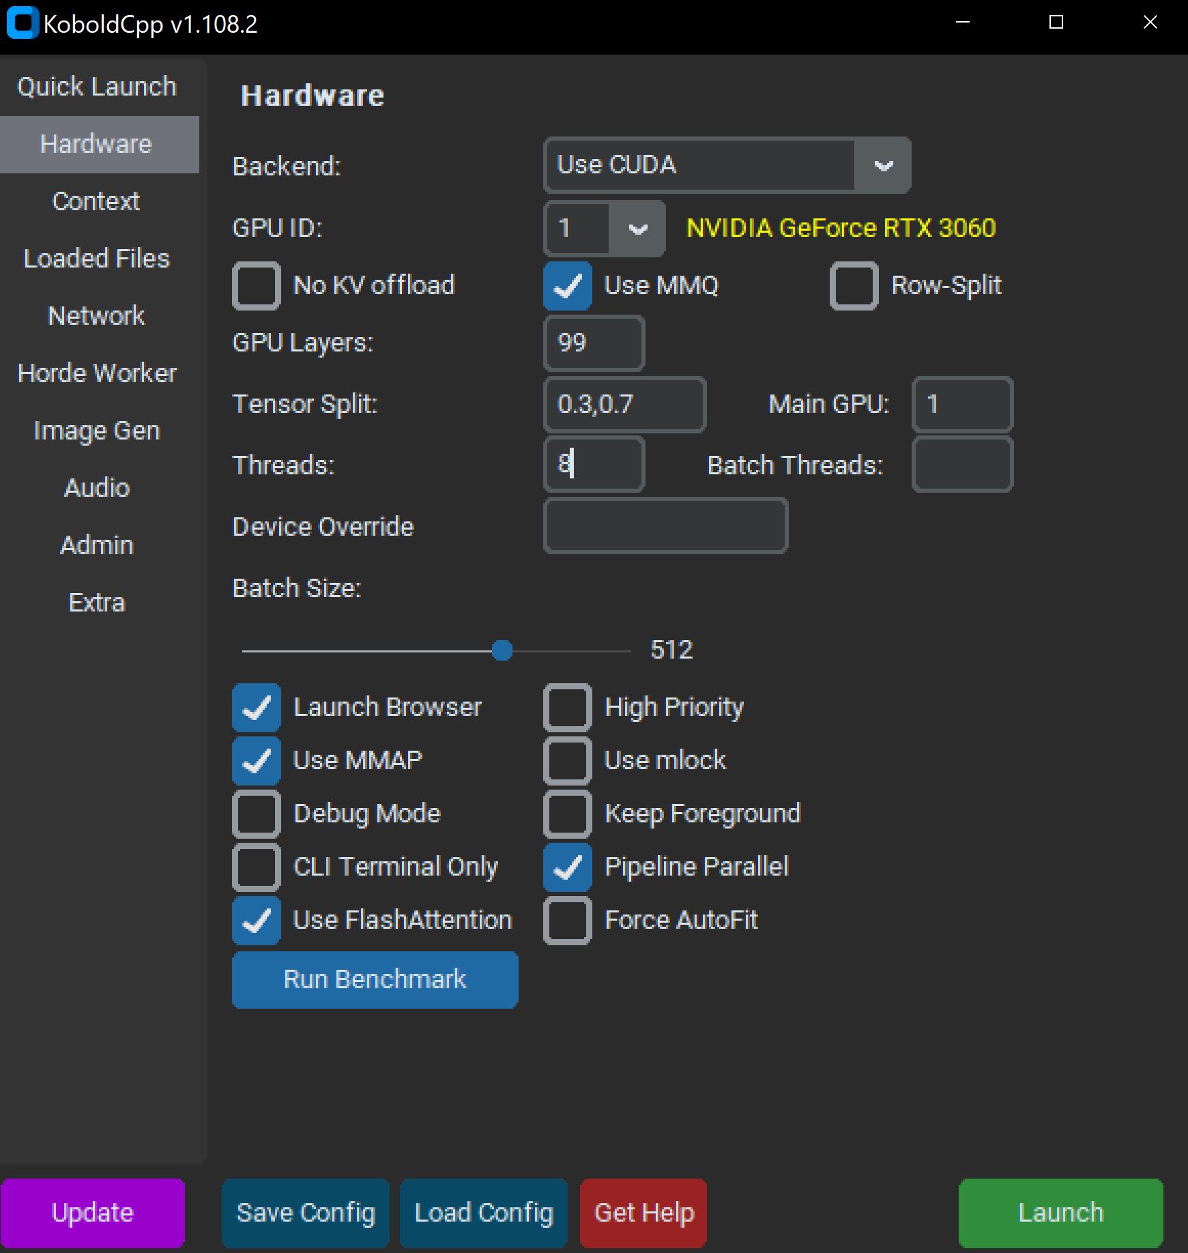The height and width of the screenshot is (1253, 1188).
Task: Uncheck the Use MMQ checkbox
Action: coord(568,285)
